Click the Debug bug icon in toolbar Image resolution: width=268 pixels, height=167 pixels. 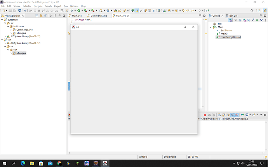pyautogui.click(x=72, y=10)
